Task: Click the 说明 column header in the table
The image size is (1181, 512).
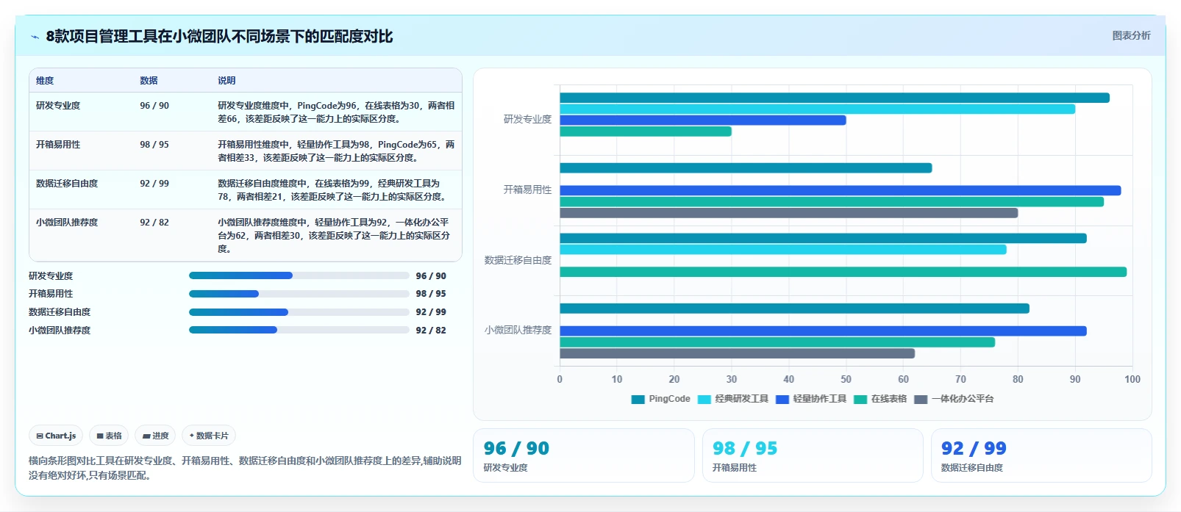Action: point(226,81)
